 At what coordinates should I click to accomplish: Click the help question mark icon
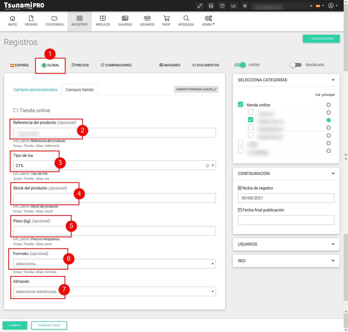pyautogui.click(x=222, y=6)
